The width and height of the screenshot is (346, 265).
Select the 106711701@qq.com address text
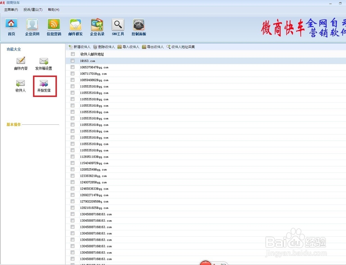click(93, 73)
